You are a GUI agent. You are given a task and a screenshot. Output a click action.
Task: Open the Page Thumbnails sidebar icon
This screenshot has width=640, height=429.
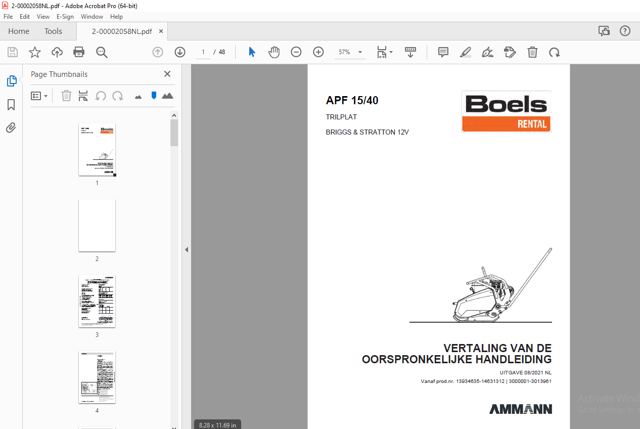tap(11, 81)
